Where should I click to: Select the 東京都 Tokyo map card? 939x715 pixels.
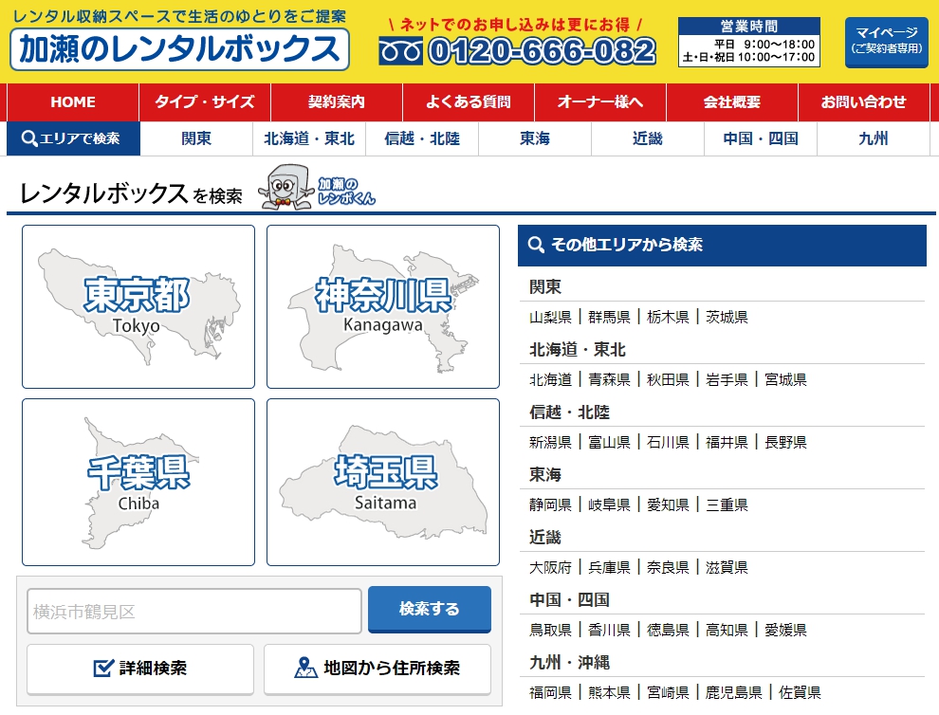pos(138,306)
